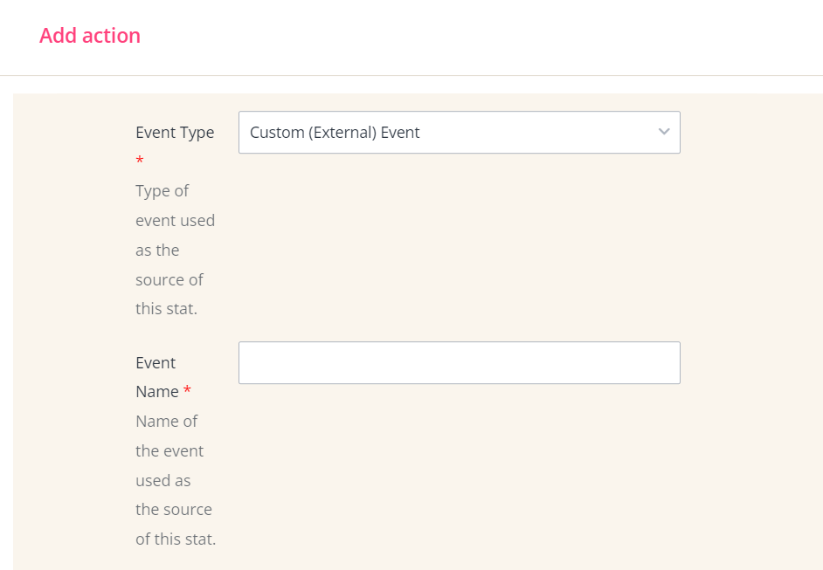Select the 'Custom (External) Event' value text
The width and height of the screenshot is (823, 570).
tap(335, 133)
